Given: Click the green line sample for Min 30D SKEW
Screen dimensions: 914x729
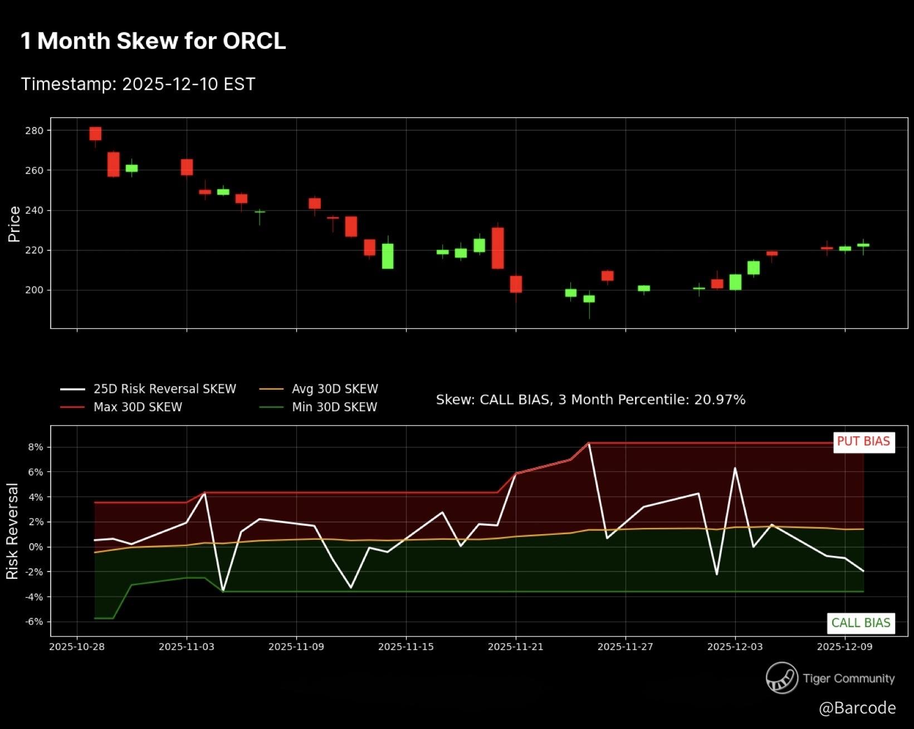Looking at the screenshot, I should pos(271,407).
